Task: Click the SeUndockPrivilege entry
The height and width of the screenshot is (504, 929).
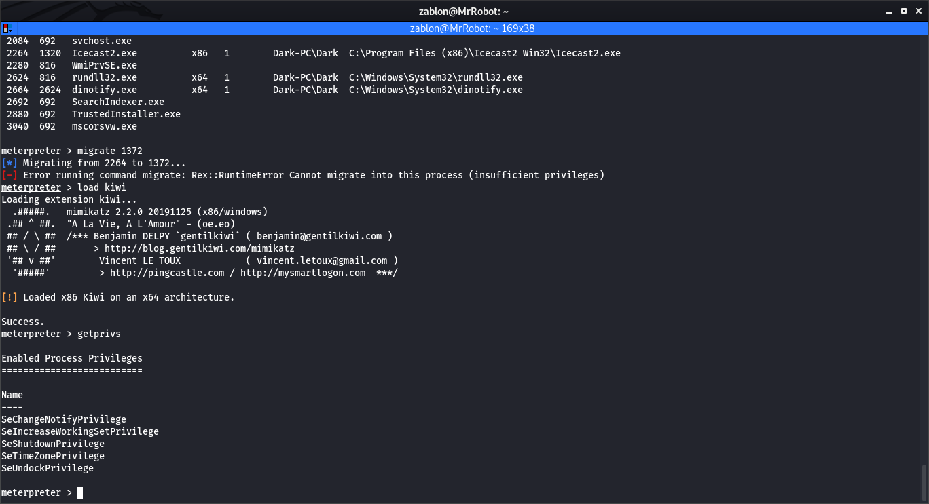Action: tap(48, 468)
